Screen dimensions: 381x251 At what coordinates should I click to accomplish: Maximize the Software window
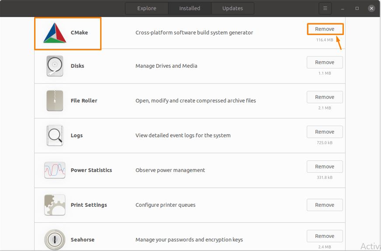[x=357, y=8]
